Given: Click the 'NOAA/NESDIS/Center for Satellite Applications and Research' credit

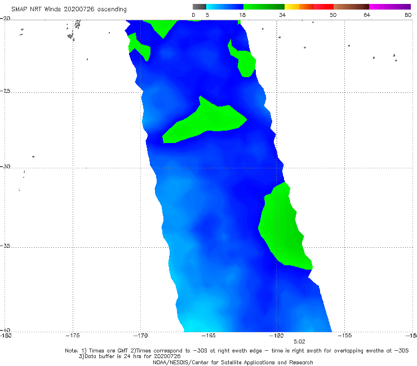Looking at the screenshot, I should (233, 362).
